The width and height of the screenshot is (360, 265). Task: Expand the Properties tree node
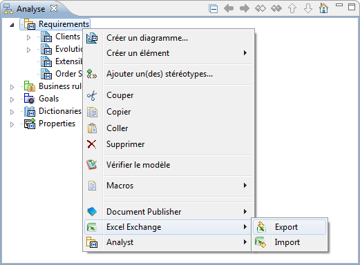12,124
